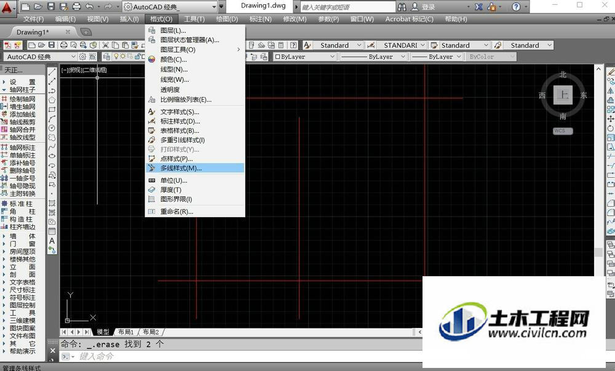Choose 图层(L)... in the Format menu
The image size is (615, 371).
195,30
